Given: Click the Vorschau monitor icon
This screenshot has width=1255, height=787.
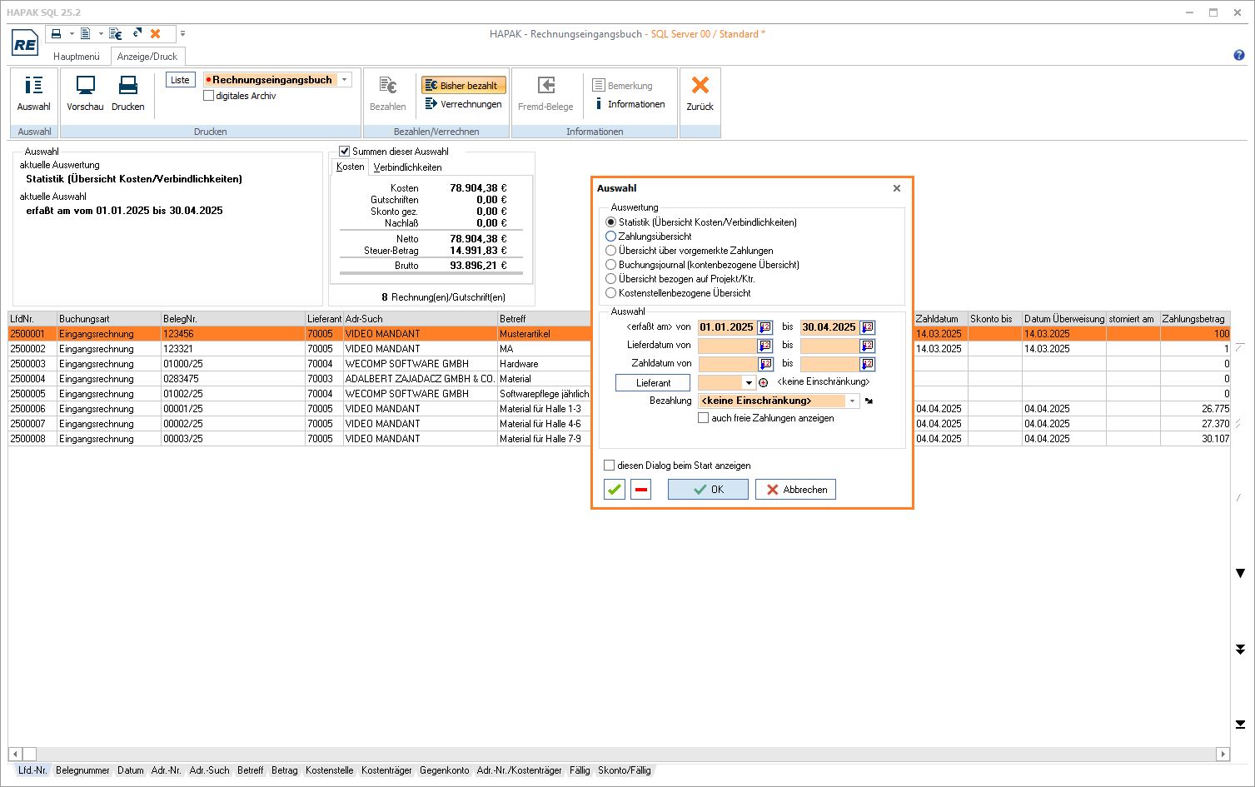Looking at the screenshot, I should pyautogui.click(x=85, y=86).
